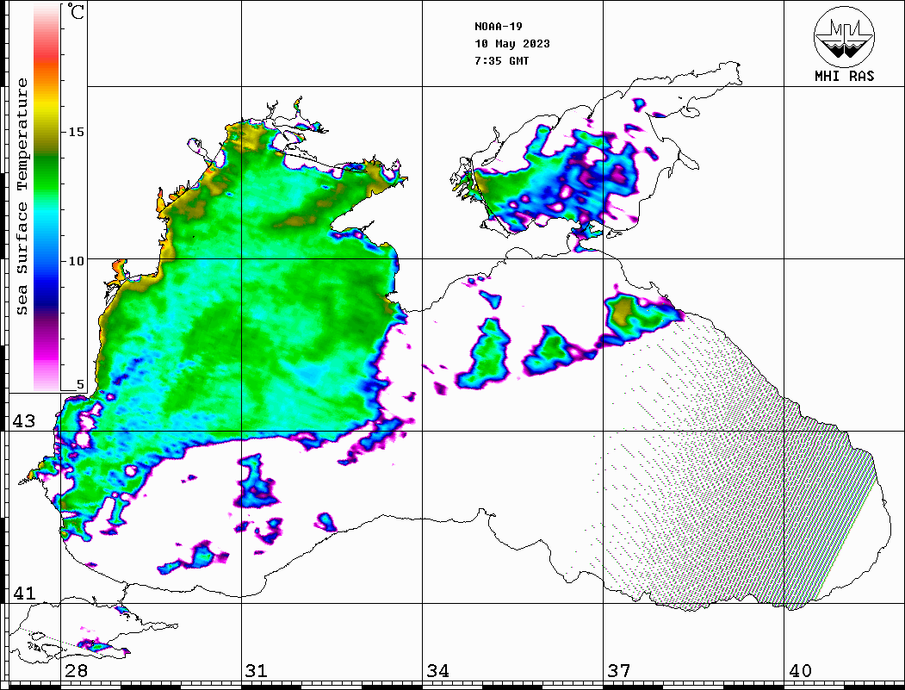Click latitude label 41

click(24, 593)
